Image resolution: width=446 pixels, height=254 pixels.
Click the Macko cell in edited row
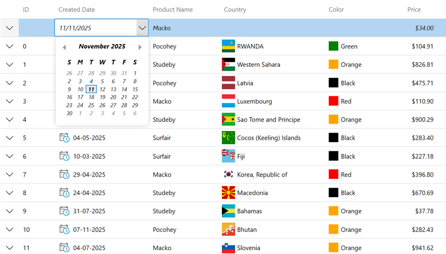point(162,28)
